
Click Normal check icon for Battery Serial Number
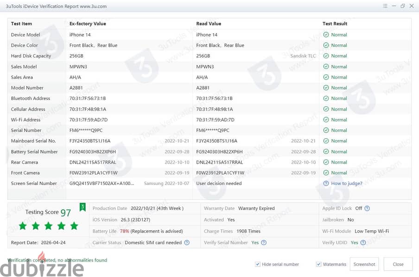coord(326,151)
